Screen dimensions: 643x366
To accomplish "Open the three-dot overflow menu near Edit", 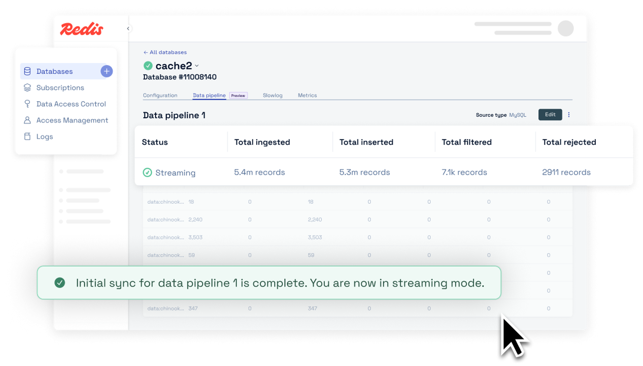I will [569, 115].
